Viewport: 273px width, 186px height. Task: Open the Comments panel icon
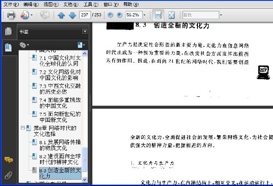click(8, 160)
